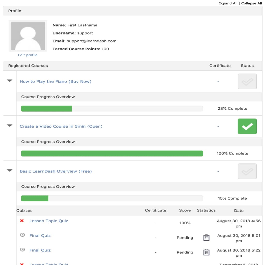
Task: Click the Profile section header
Action: (133, 11)
